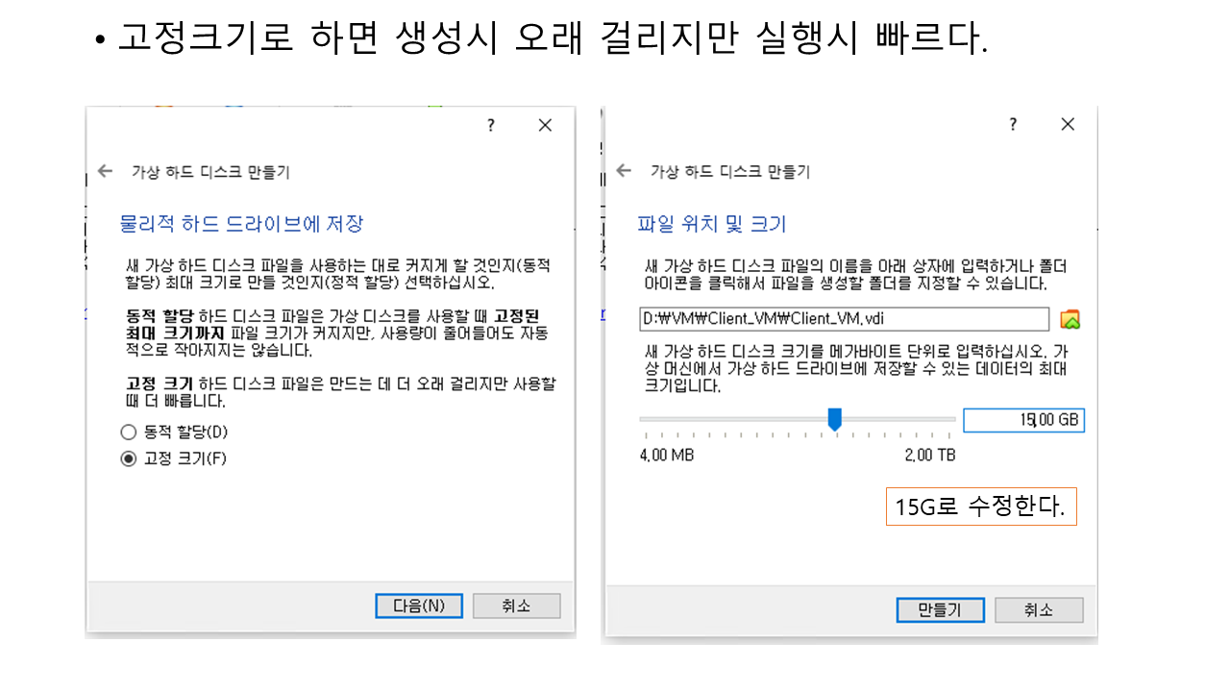Viewport: 1230px width, 692px height.
Task: Click the 15G로 수정한다. annotation box
Action: 980,507
